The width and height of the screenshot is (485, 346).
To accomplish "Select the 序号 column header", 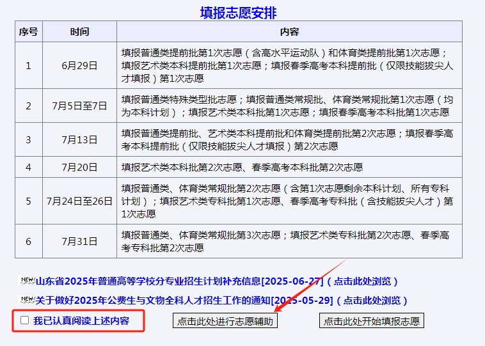I will (x=28, y=31).
